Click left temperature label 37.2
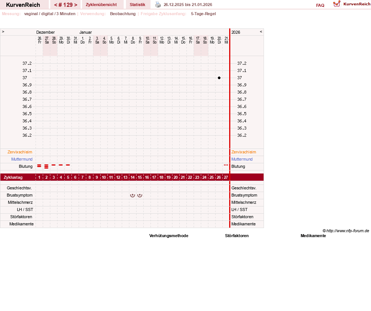 (x=27, y=63)
